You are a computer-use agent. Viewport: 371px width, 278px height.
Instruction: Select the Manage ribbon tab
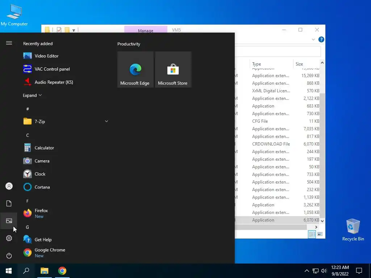(x=146, y=30)
